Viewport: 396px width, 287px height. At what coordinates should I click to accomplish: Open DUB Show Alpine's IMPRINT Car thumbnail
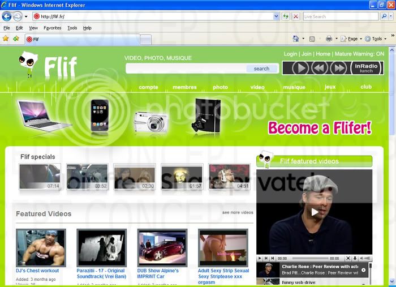point(162,248)
